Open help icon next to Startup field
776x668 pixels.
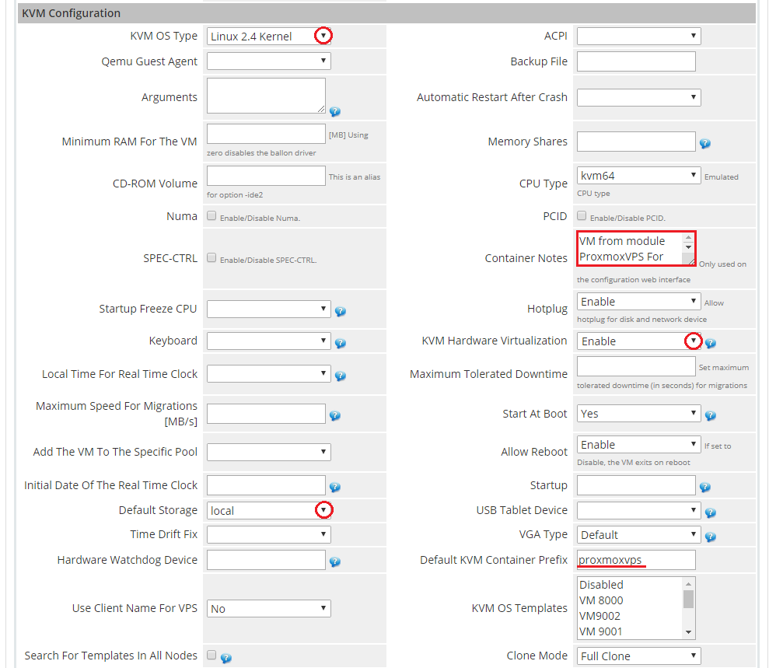coord(705,488)
